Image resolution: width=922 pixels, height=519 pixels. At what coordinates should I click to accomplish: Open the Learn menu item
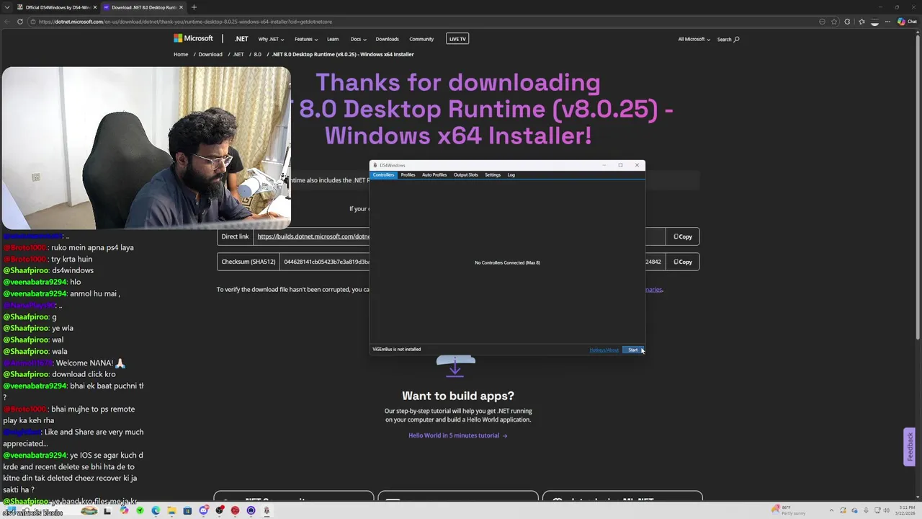point(333,39)
